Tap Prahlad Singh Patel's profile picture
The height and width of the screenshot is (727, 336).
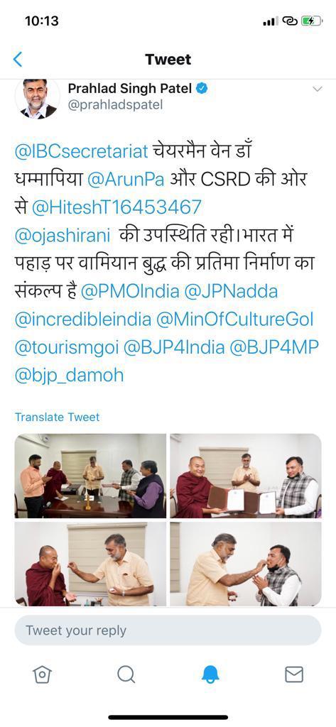click(x=37, y=99)
